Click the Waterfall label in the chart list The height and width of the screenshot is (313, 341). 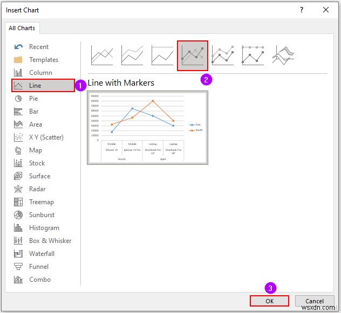pos(42,254)
